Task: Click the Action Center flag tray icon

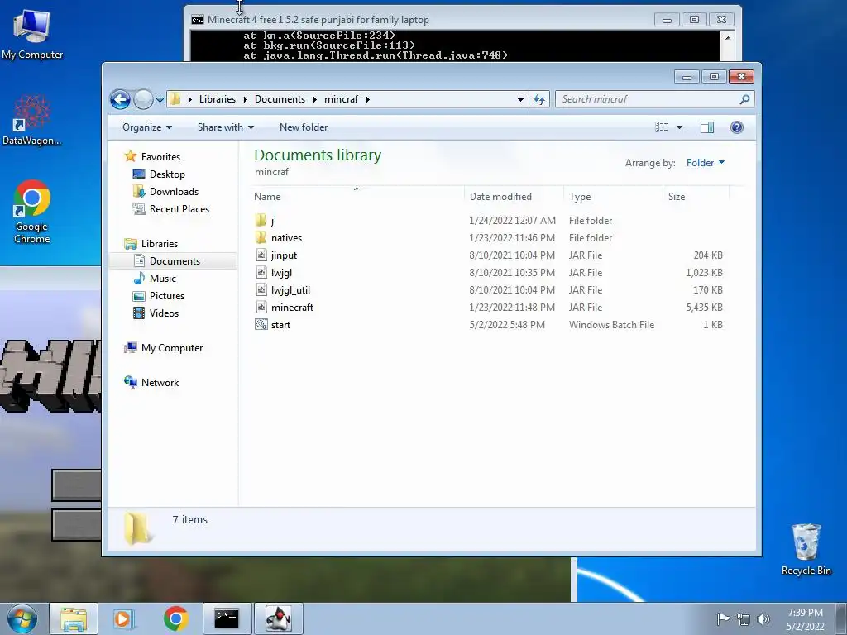Action: (x=723, y=618)
